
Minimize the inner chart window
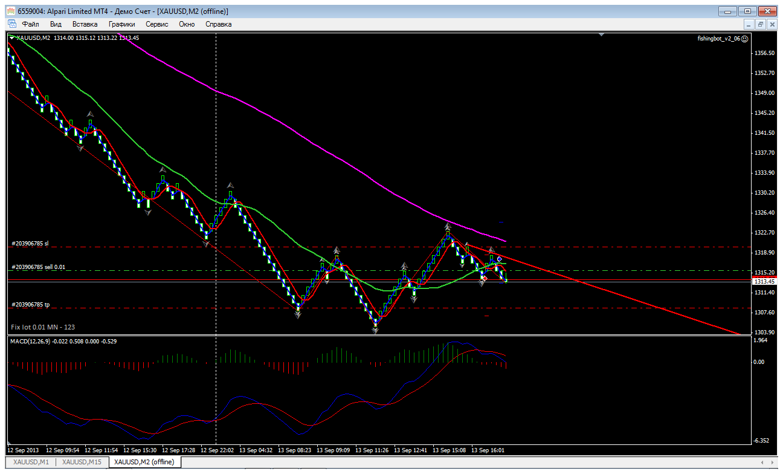tap(749, 24)
